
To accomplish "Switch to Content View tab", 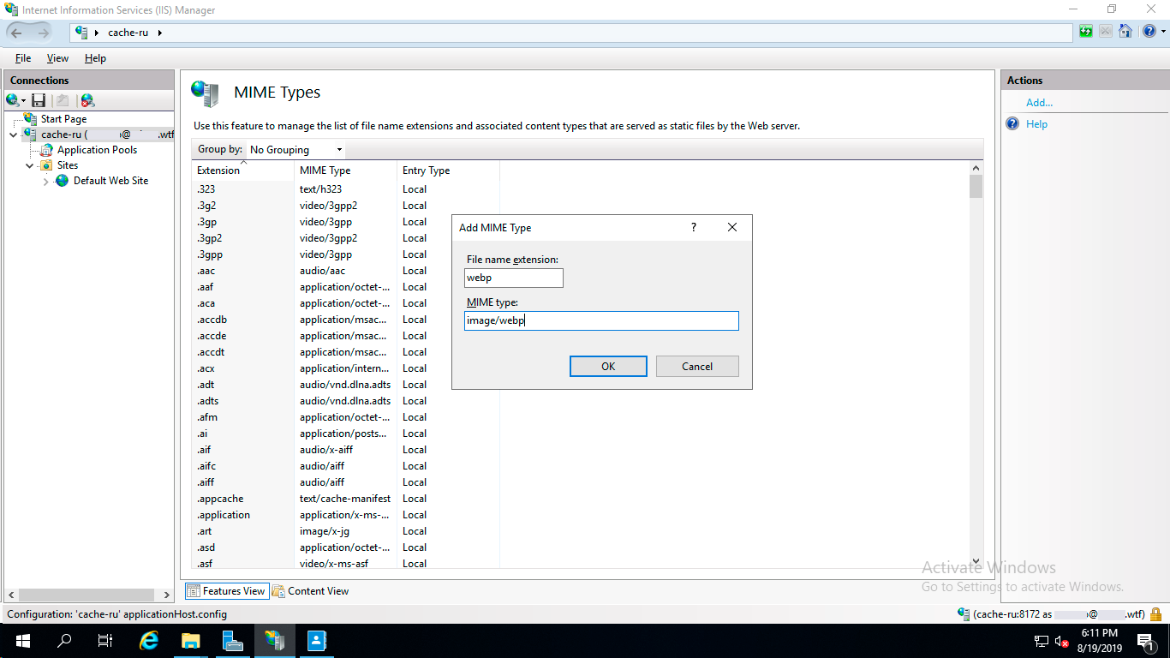I will 311,591.
